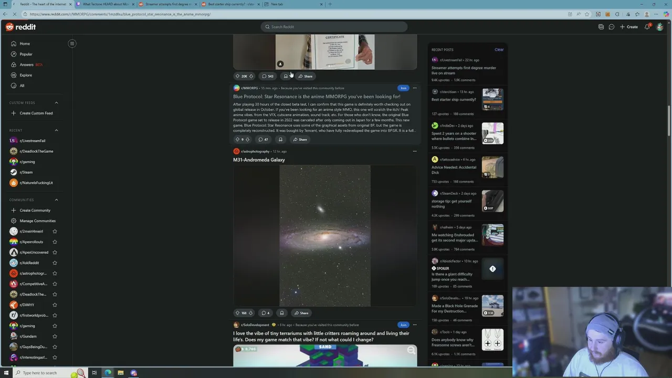
Task: Focus the Search Reddit field
Action: (334, 27)
